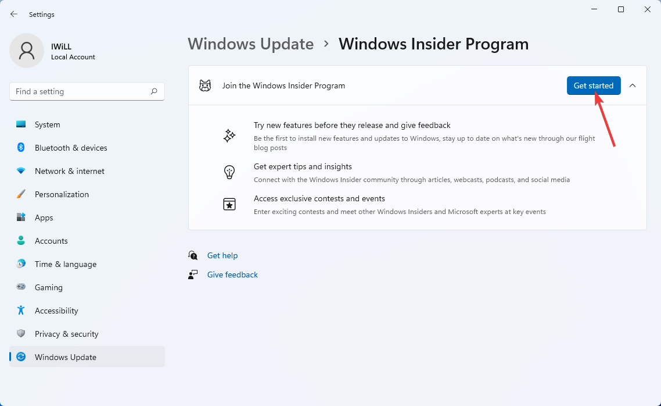Screen dimensions: 661x406
Task: Click the search magnifier icon
Action: point(154,91)
